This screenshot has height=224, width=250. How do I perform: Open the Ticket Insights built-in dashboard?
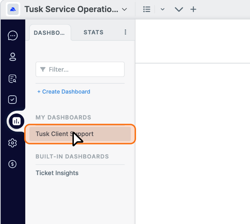[x=57, y=173]
